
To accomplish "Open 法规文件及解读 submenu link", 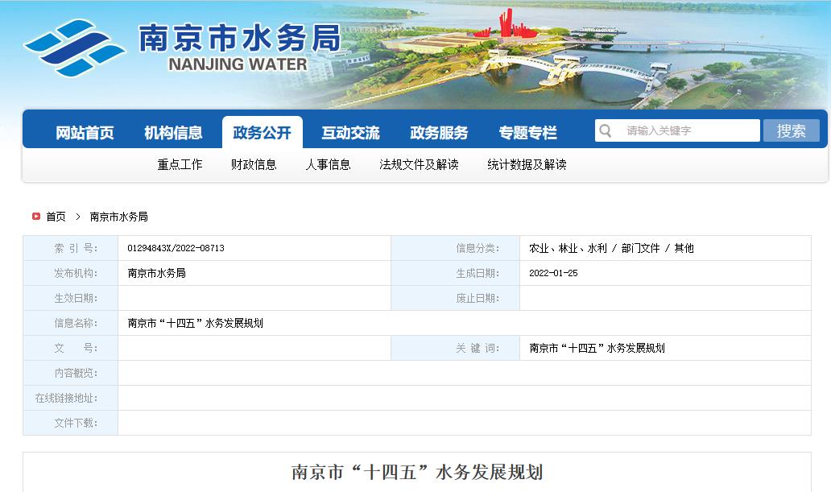I will 419,164.
